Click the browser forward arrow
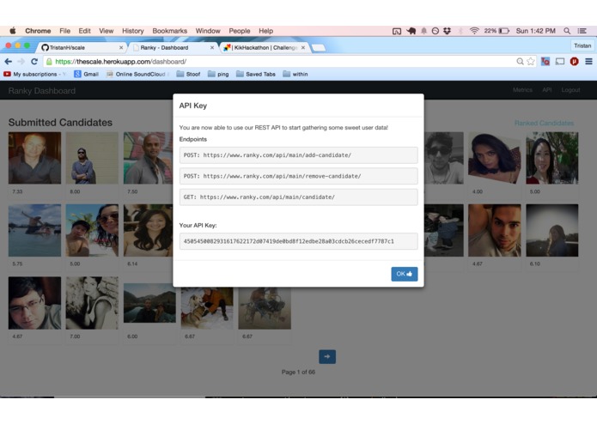This screenshot has height=424, width=597. pyautogui.click(x=21, y=61)
